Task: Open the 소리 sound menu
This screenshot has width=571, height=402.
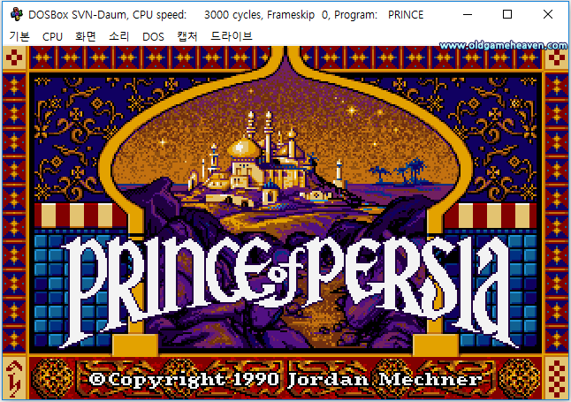Action: [119, 36]
